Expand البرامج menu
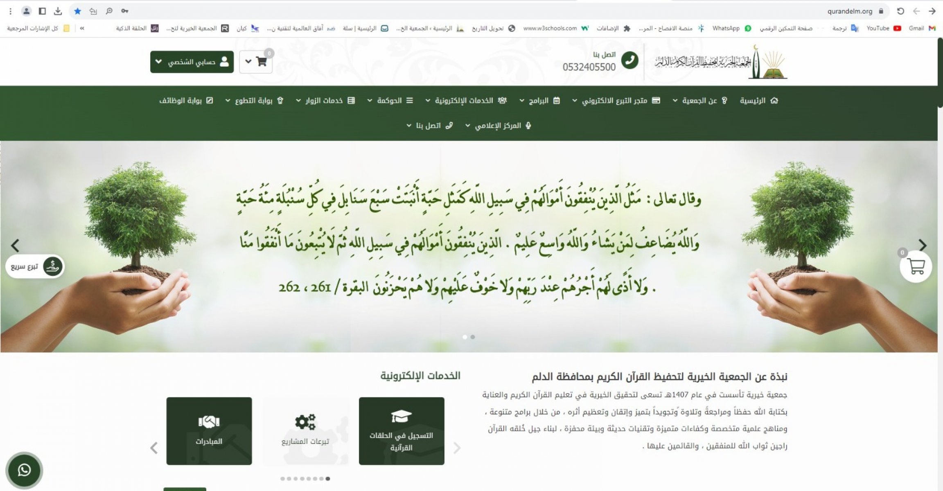 pyautogui.click(x=539, y=101)
